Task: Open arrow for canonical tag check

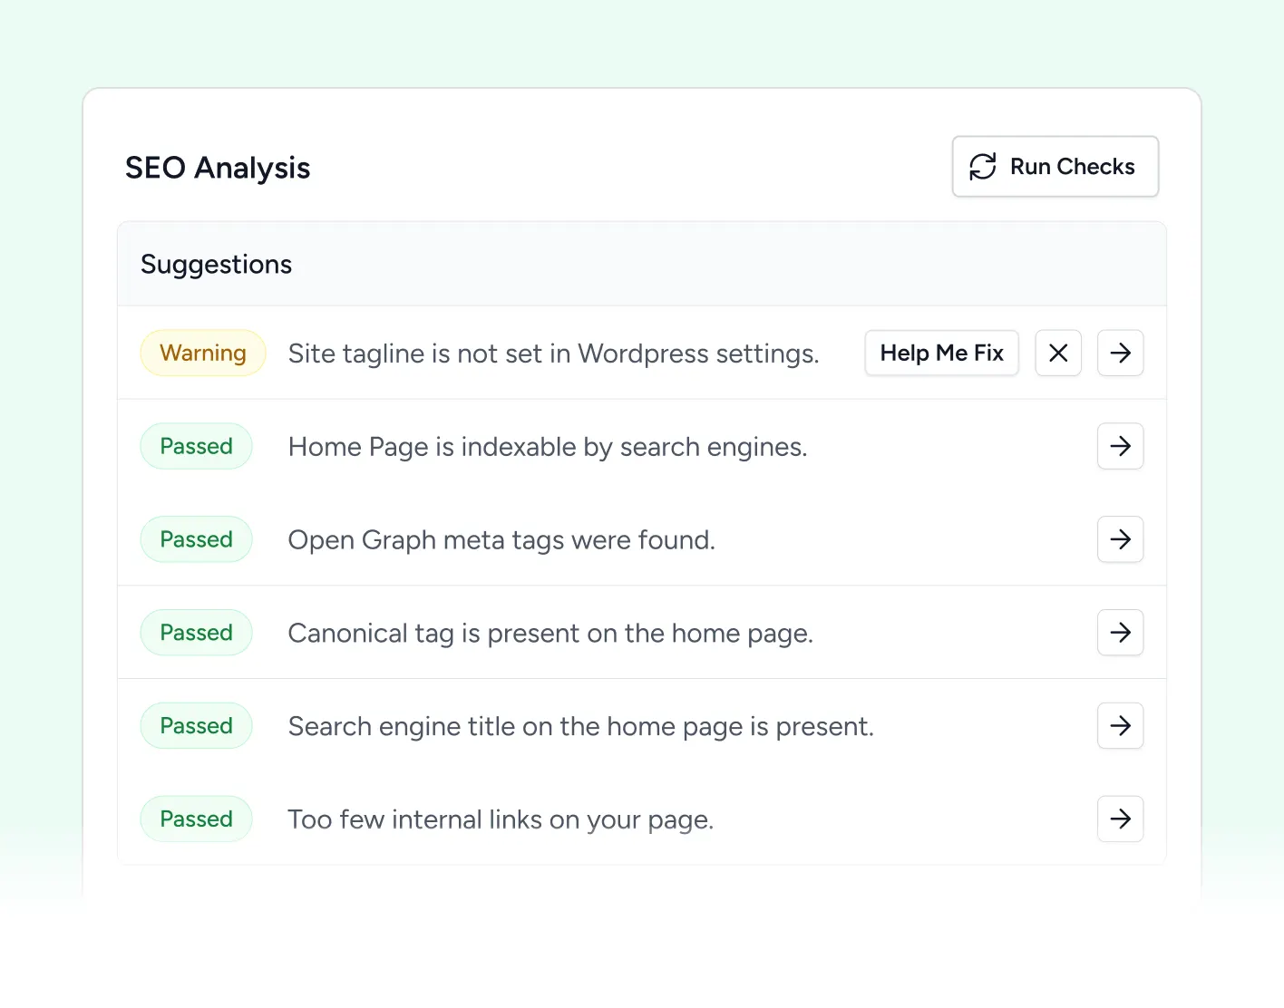Action: 1120,633
